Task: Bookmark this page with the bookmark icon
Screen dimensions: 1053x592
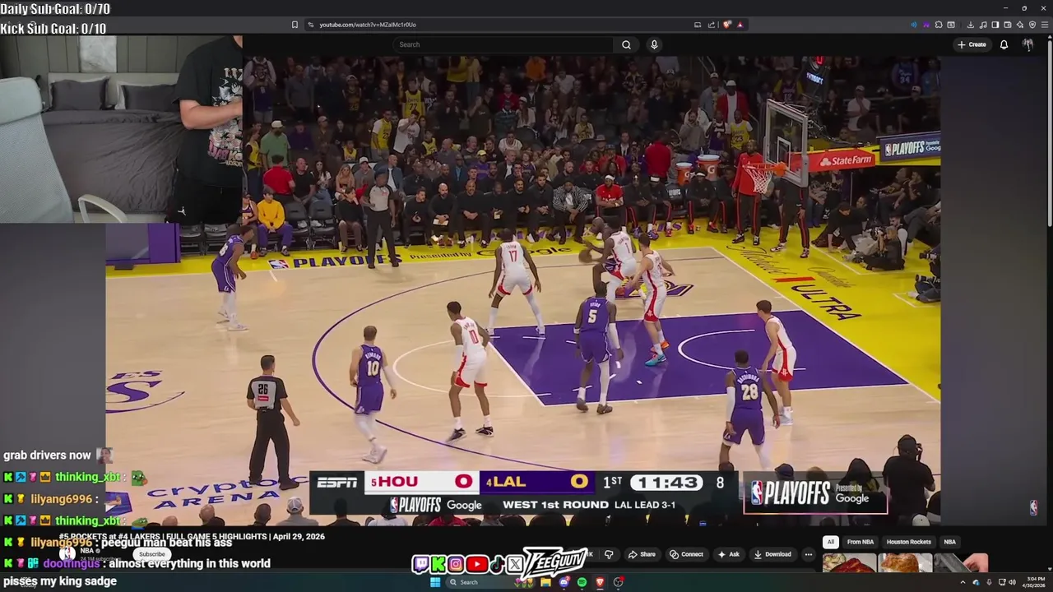Action: tap(295, 25)
